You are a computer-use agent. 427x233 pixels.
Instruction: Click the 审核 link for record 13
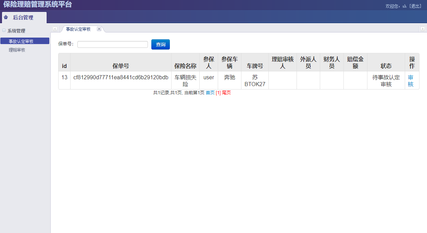click(x=411, y=81)
